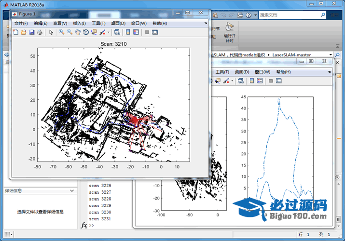The height and width of the screenshot is (241, 345).
Task: Click magnifier icon in documentation search box
Action: [x=323, y=15]
